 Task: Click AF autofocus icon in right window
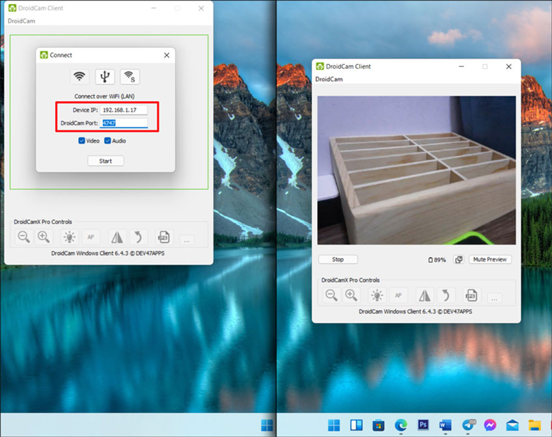(x=398, y=295)
